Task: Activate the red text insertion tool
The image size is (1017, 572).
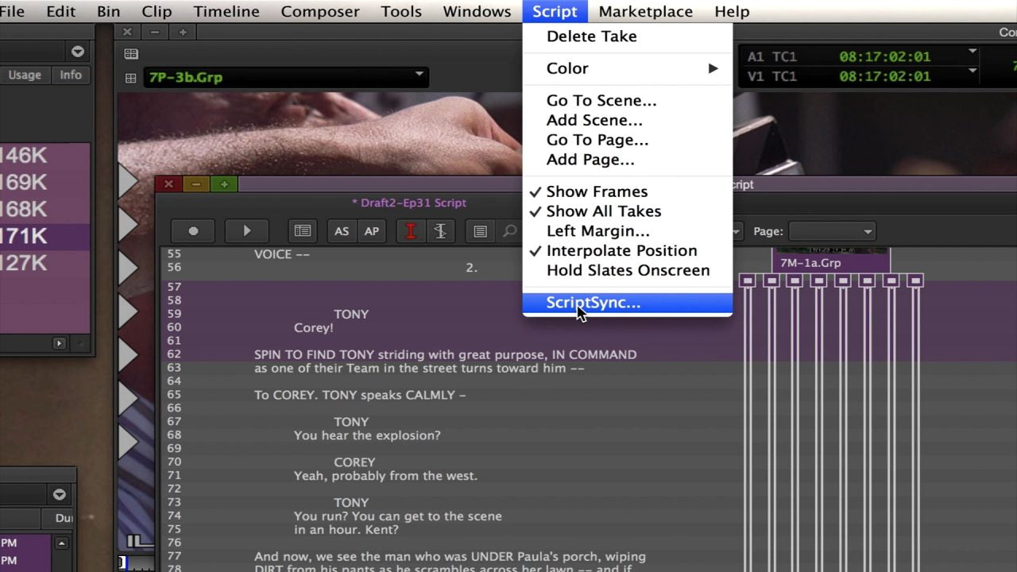Action: click(x=410, y=230)
